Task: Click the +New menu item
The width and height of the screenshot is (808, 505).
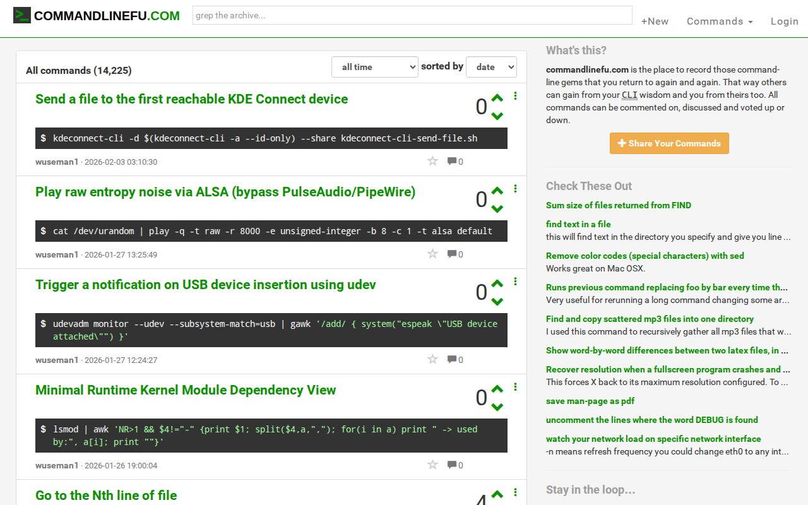Action: click(x=655, y=21)
